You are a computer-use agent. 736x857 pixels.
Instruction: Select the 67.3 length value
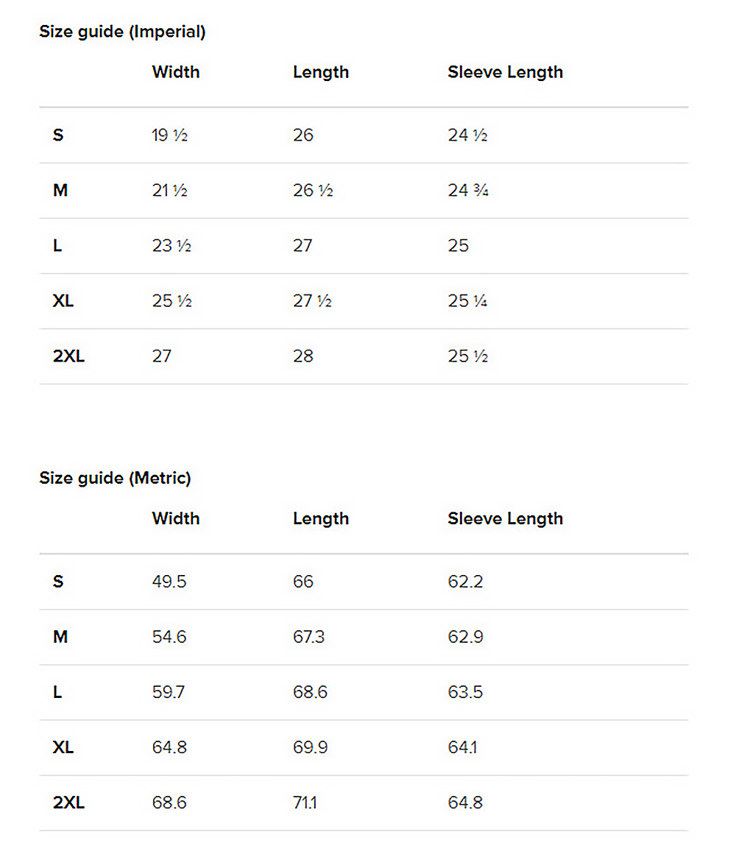[308, 637]
